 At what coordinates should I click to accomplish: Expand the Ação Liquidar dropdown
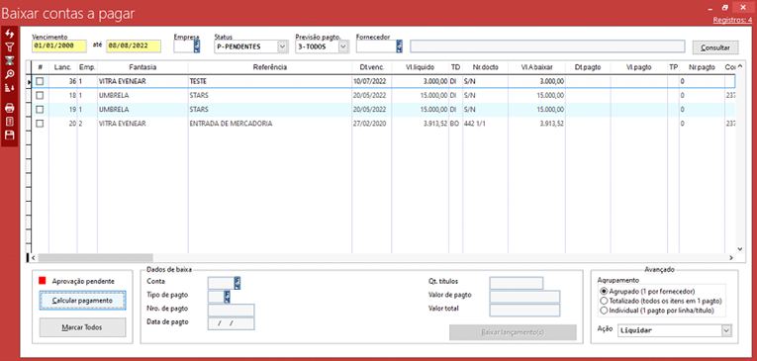coord(726,330)
